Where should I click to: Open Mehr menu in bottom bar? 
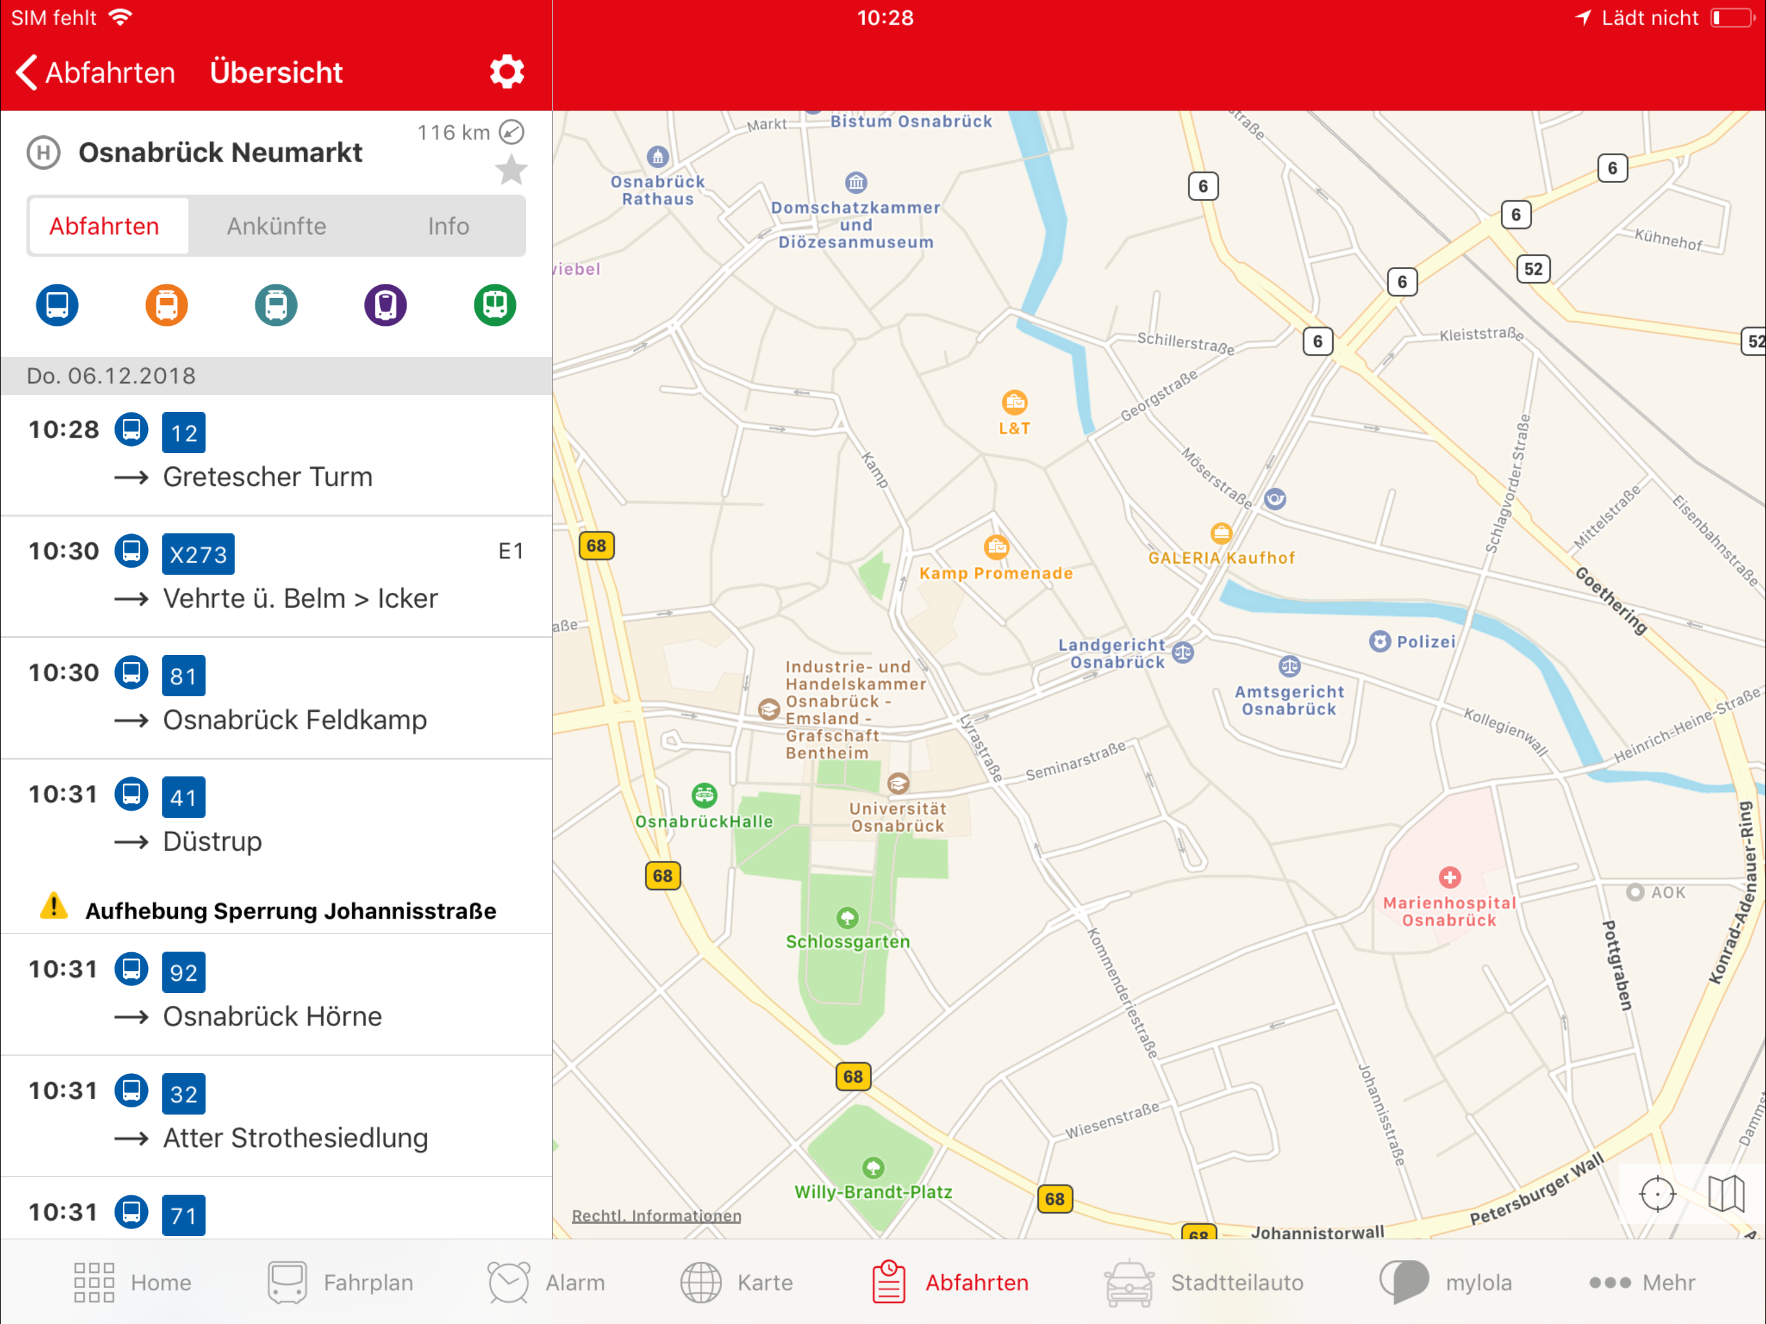point(1641,1283)
